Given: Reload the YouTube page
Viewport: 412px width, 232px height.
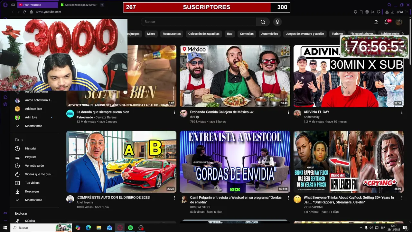Looking at the screenshot, I should pyautogui.click(x=24, y=12).
